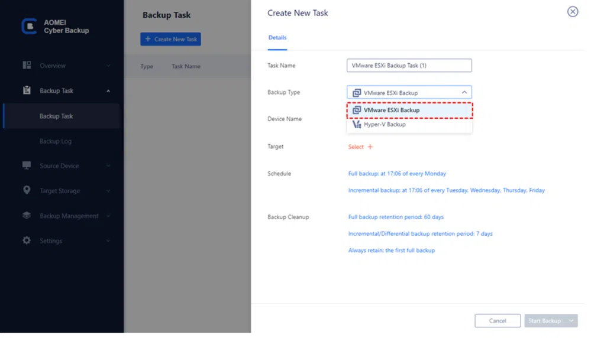
Task: Click the VMware icon inside Backup Type field
Action: pos(357,93)
